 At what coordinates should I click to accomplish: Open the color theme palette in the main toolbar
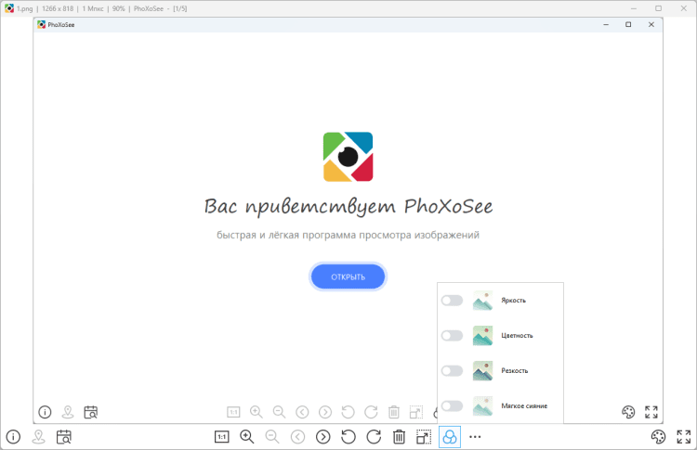[x=658, y=437]
